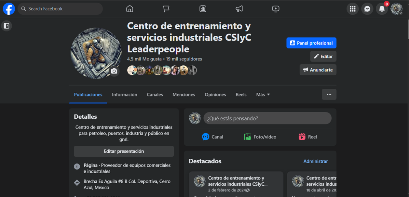409x197 pixels.
Task: Open the Pages flag icon
Action: pos(166,9)
